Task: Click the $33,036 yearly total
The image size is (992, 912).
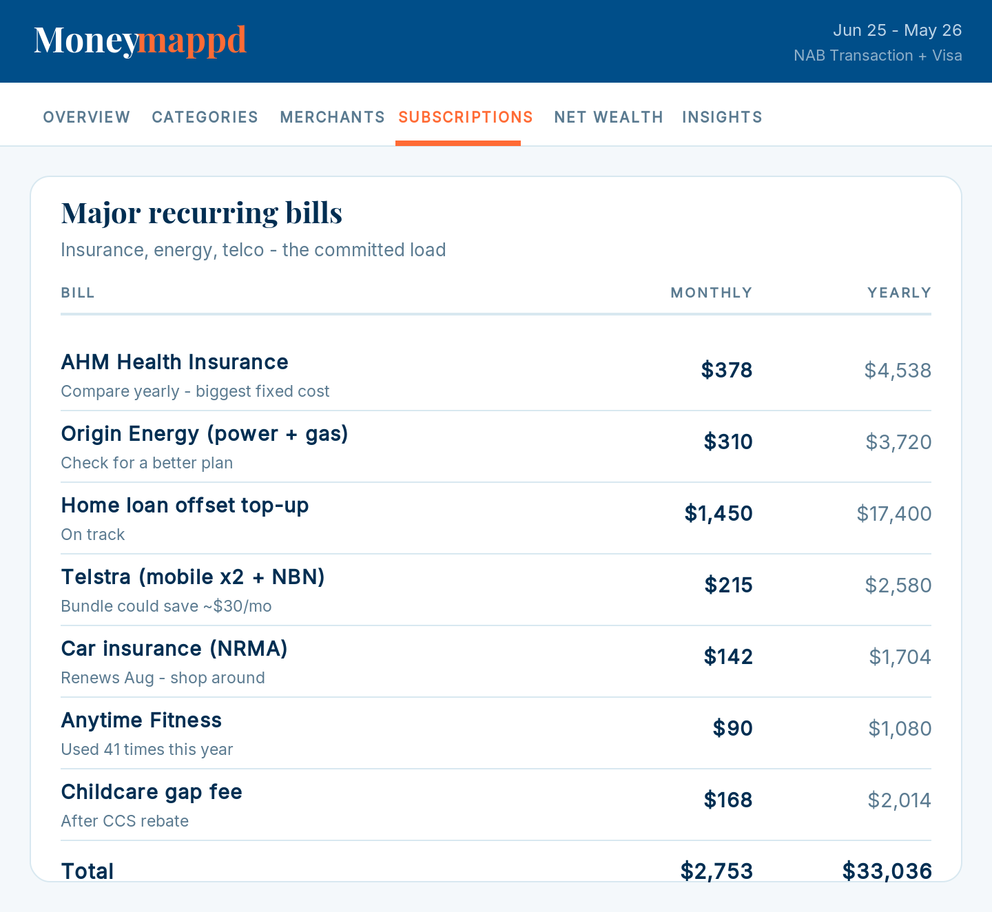Action: tap(887, 871)
